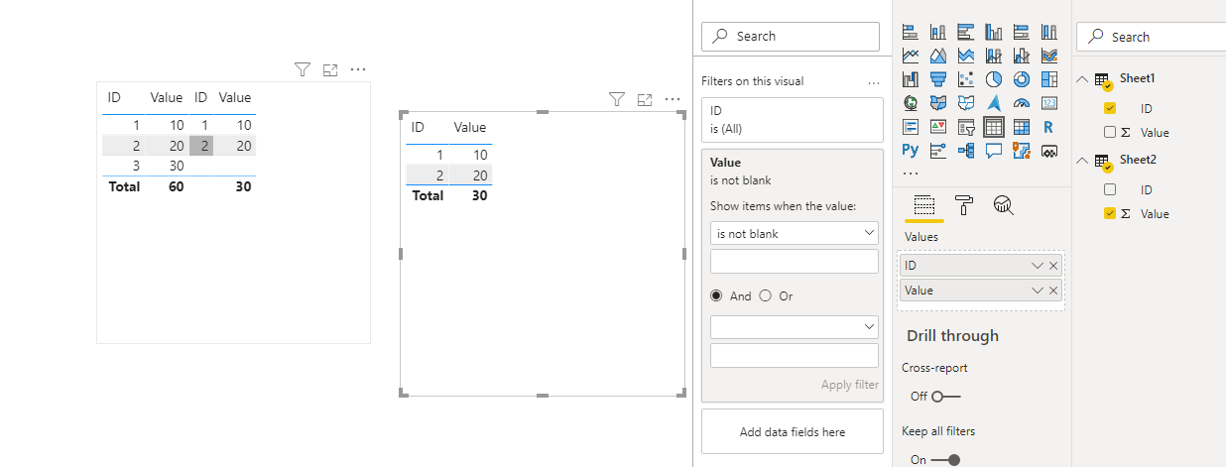Screen dimensions: 1226x467
Task: Select the Pie chart visual
Action: click(x=994, y=79)
